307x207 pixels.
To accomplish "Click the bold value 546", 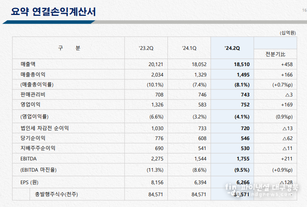I will (245, 138).
